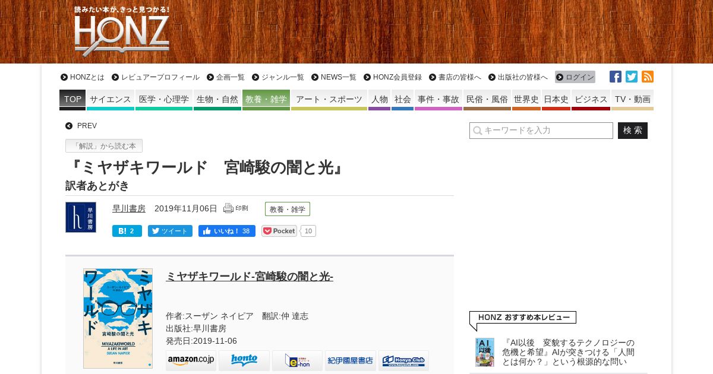Select the TV・動画 tab

pyautogui.click(x=632, y=100)
